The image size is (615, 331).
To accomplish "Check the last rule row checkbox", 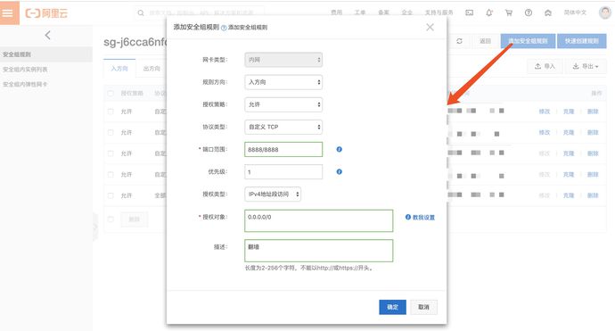I will pos(111,195).
